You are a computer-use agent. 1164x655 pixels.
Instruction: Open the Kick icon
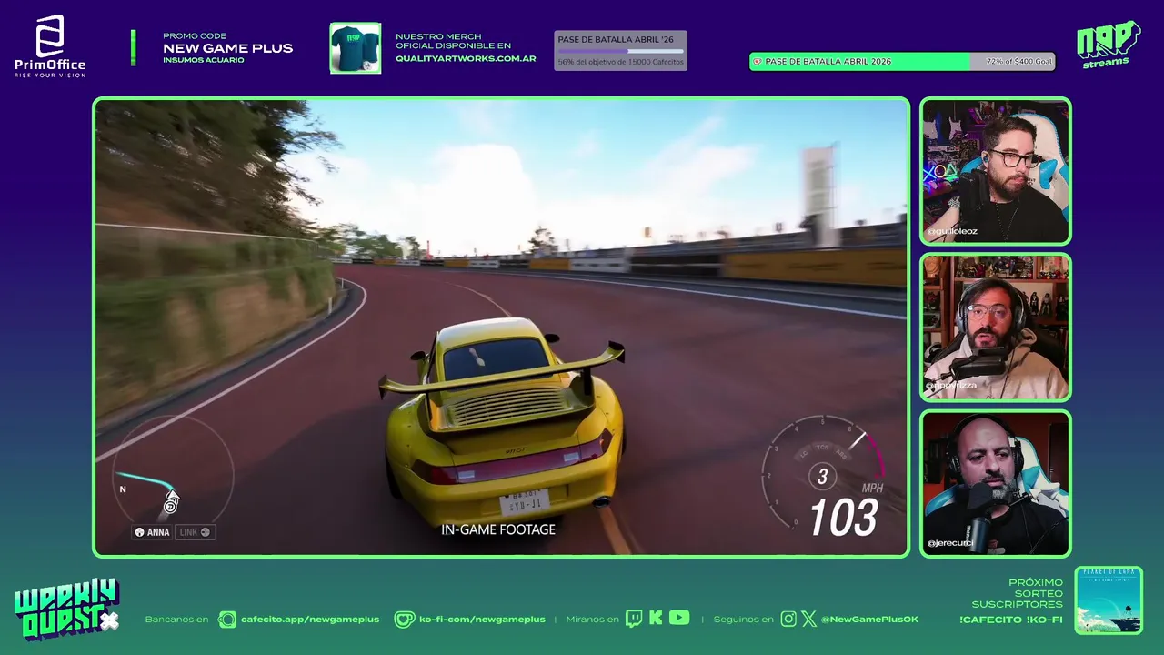click(x=656, y=619)
